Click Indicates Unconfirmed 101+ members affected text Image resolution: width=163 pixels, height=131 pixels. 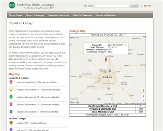(37, 82)
